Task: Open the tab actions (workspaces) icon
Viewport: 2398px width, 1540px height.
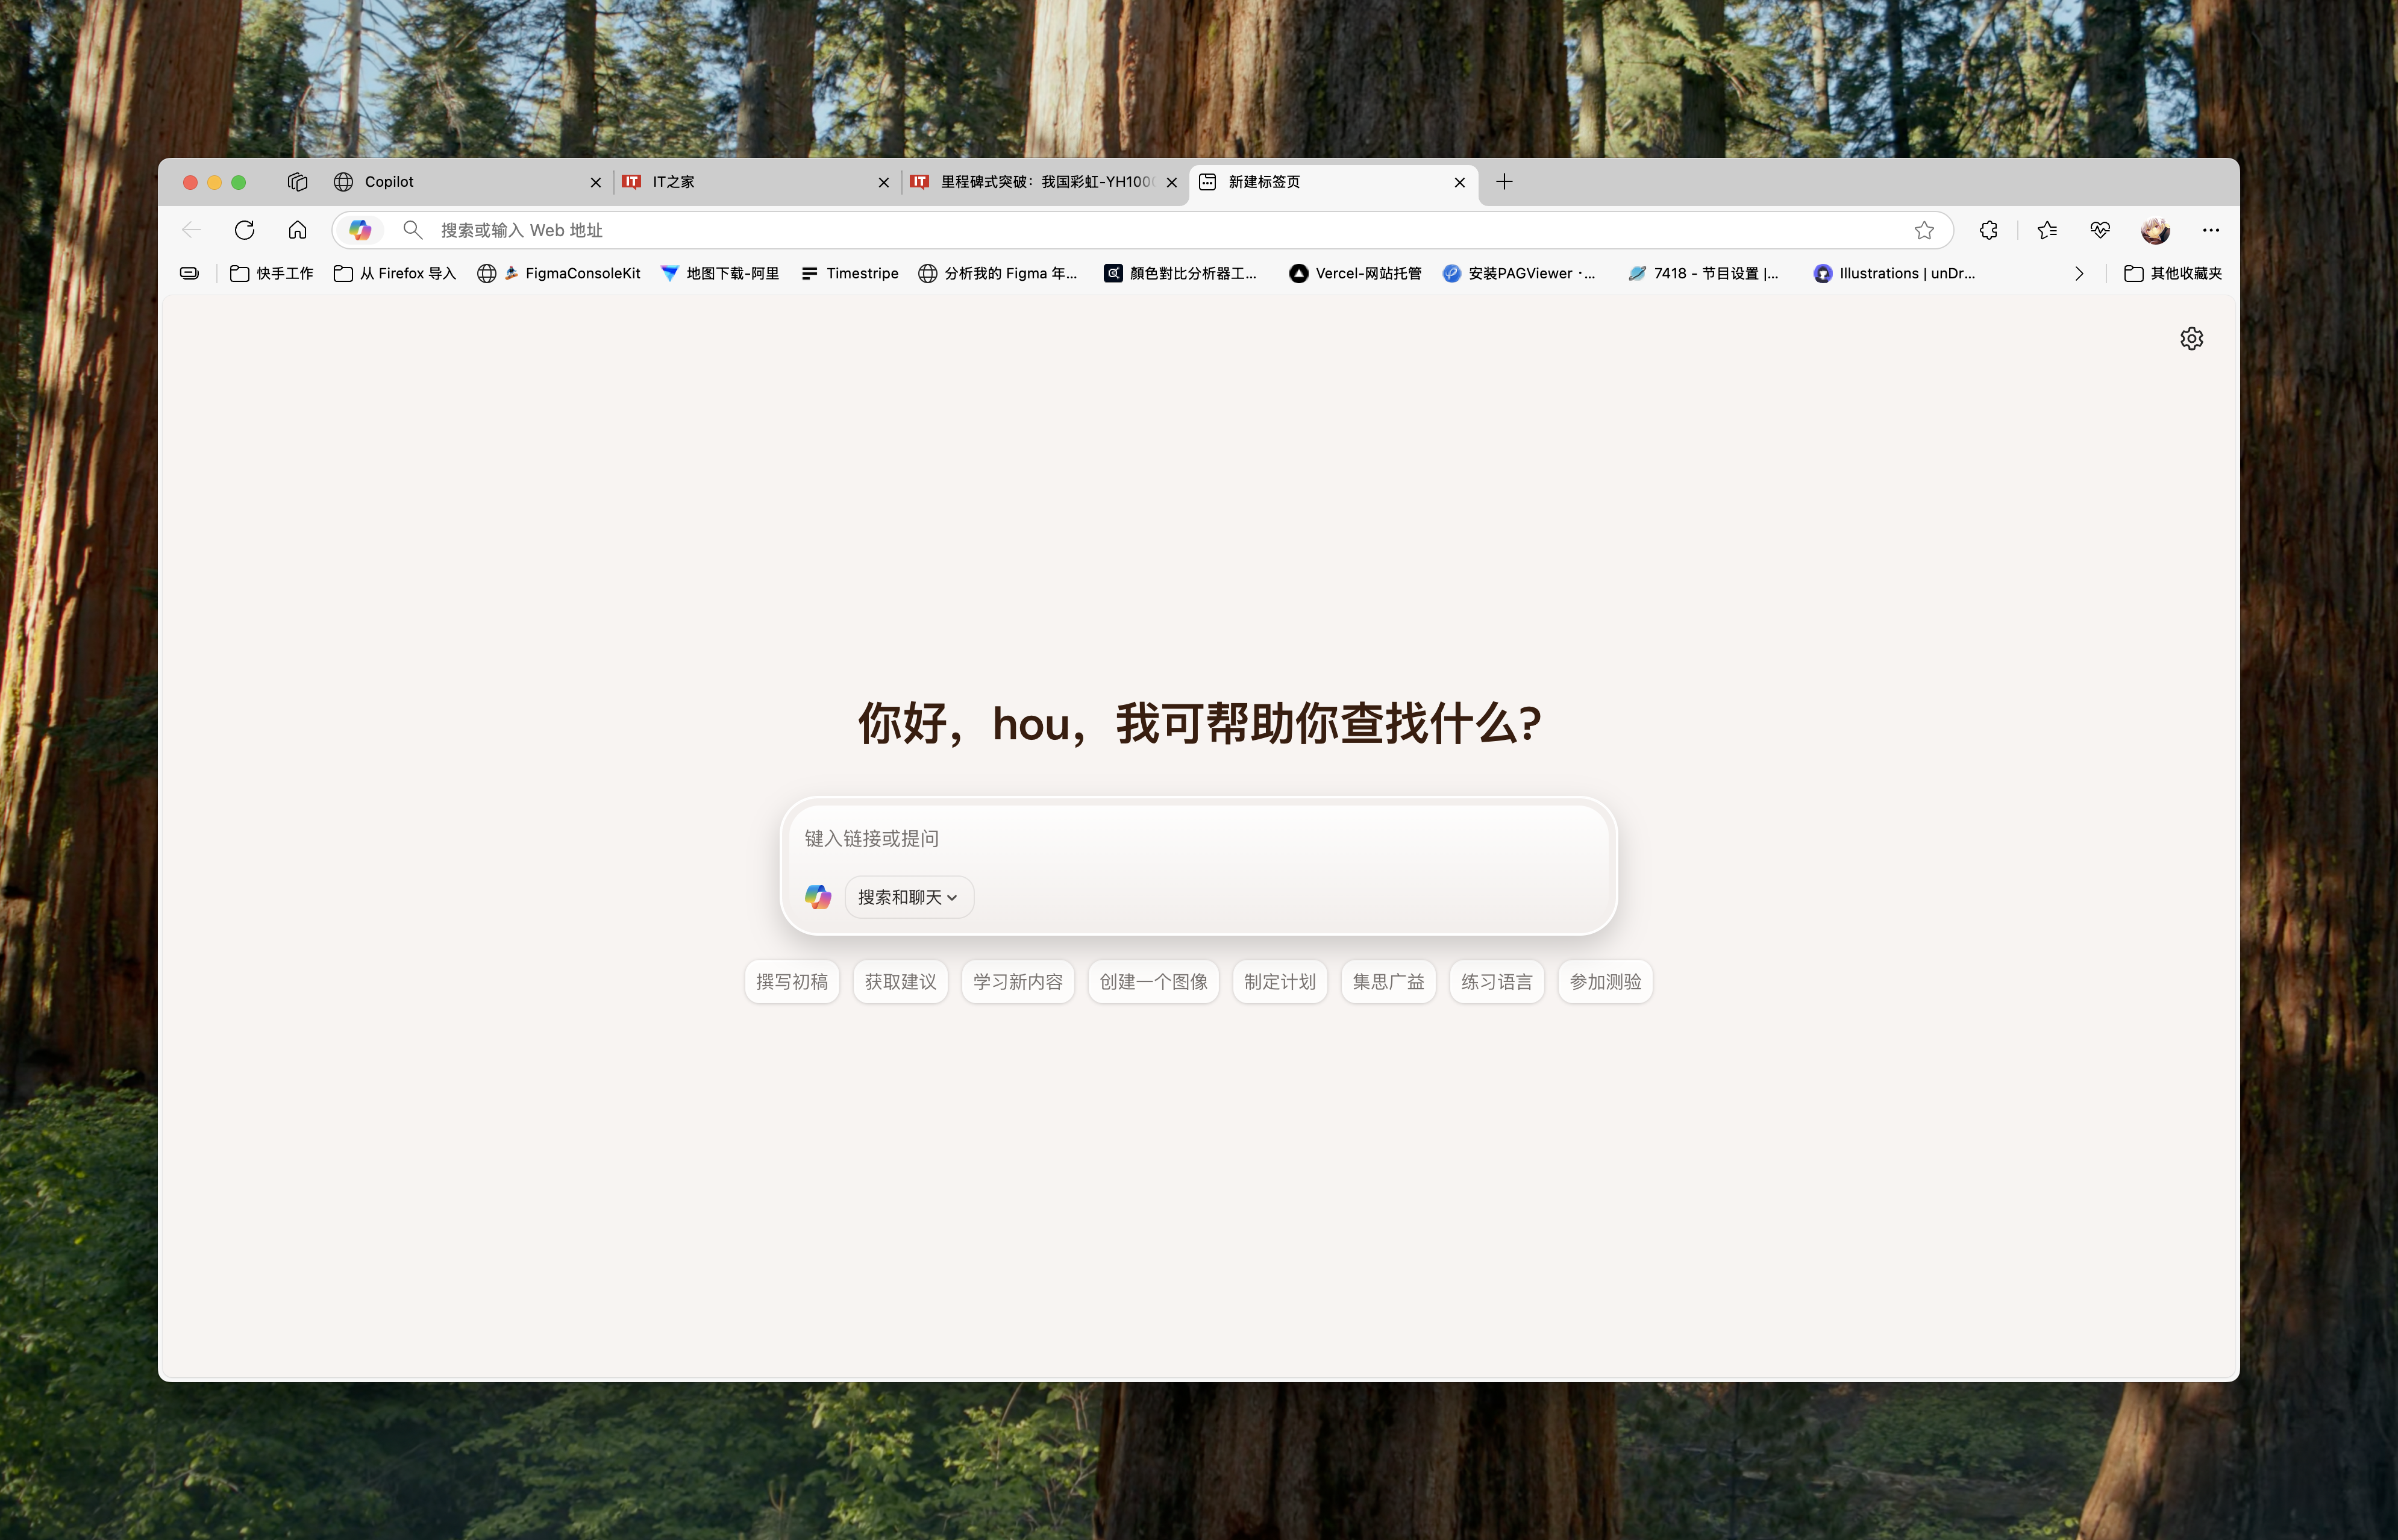Action: [x=297, y=182]
